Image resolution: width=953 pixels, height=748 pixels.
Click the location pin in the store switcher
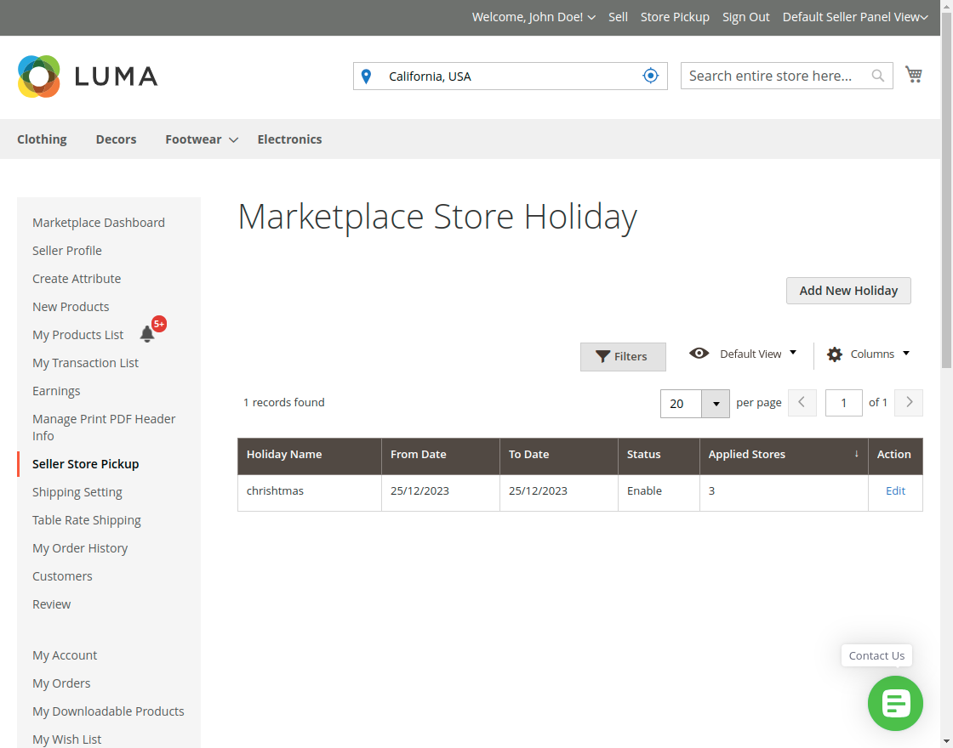(366, 76)
